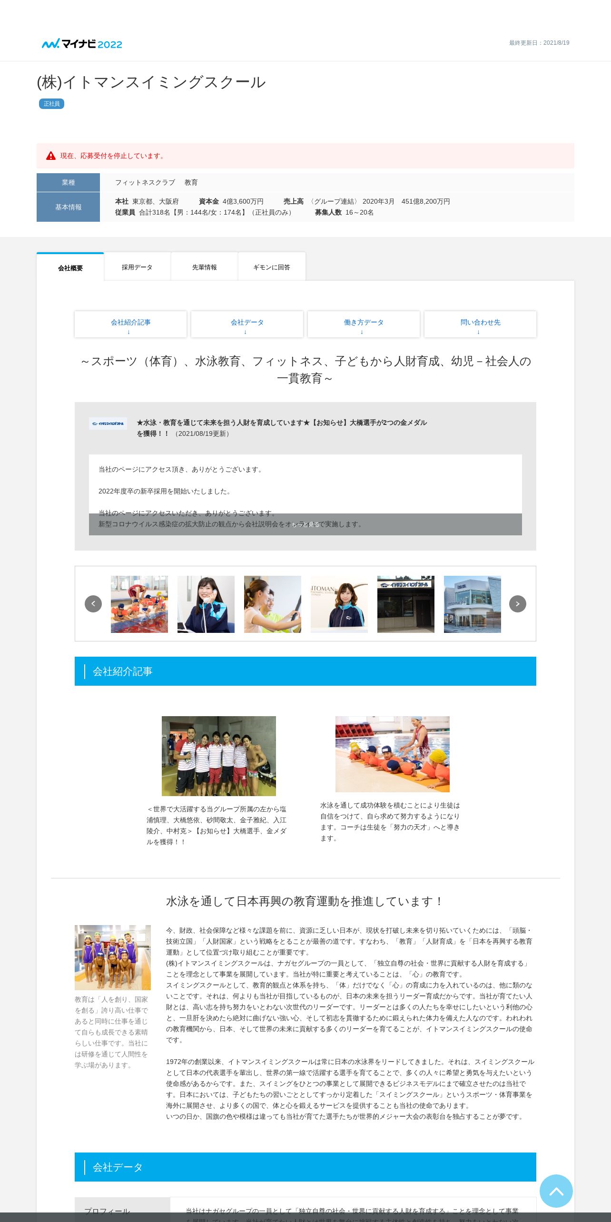Image resolution: width=611 pixels, height=1222 pixels.
Task: Open the ギモンに回答 tab
Action: pyautogui.click(x=272, y=267)
